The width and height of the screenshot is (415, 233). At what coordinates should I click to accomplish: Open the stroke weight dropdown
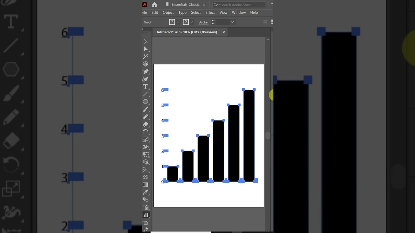pyautogui.click(x=232, y=22)
